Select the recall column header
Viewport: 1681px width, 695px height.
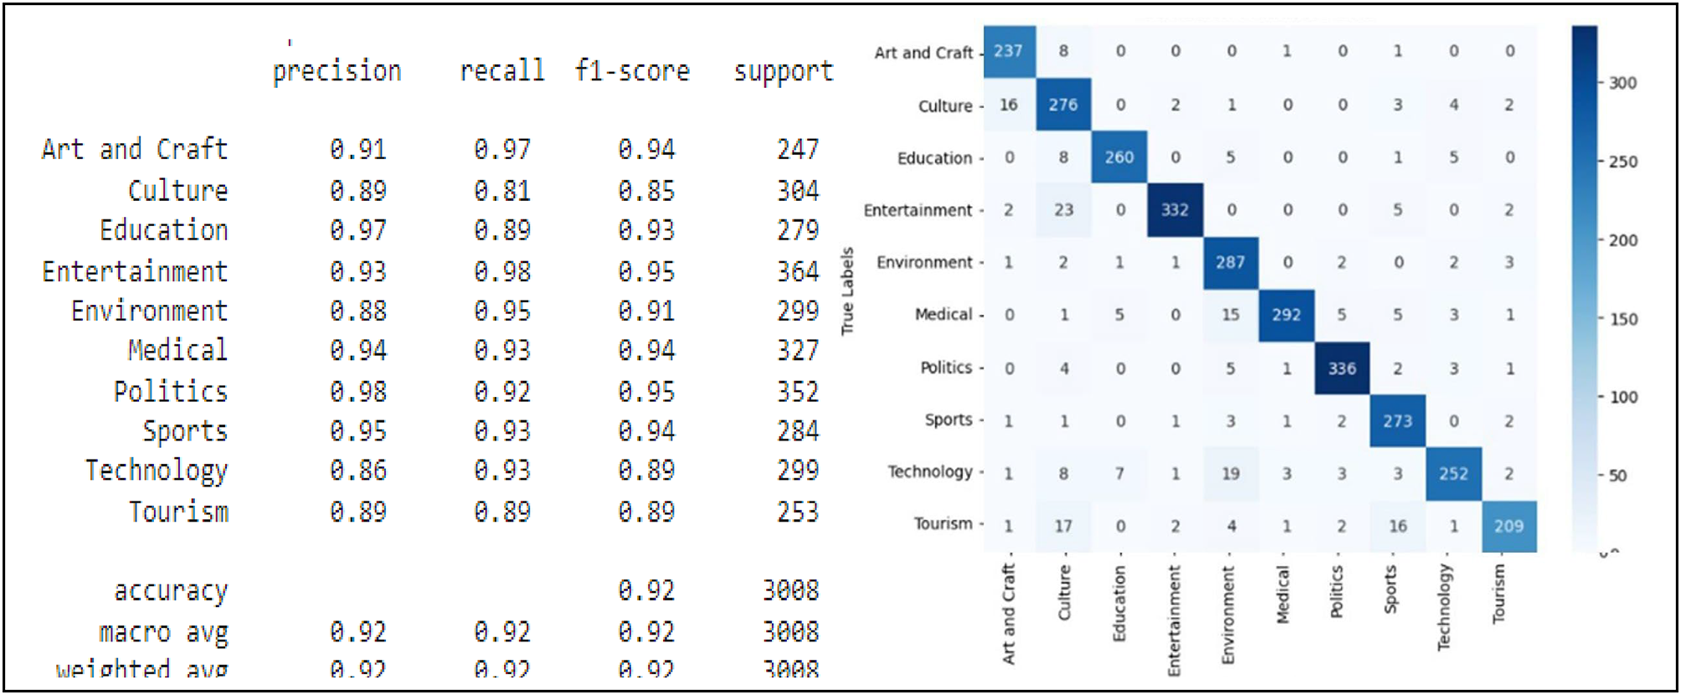coord(502,70)
